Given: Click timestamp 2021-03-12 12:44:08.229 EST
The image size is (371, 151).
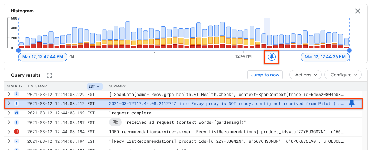Looking at the screenshot, I should pyautogui.click(x=61, y=94).
